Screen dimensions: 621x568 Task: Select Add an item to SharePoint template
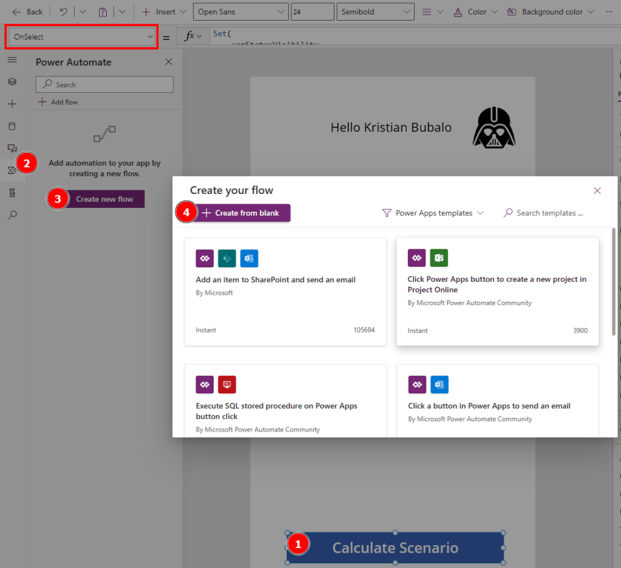point(285,292)
